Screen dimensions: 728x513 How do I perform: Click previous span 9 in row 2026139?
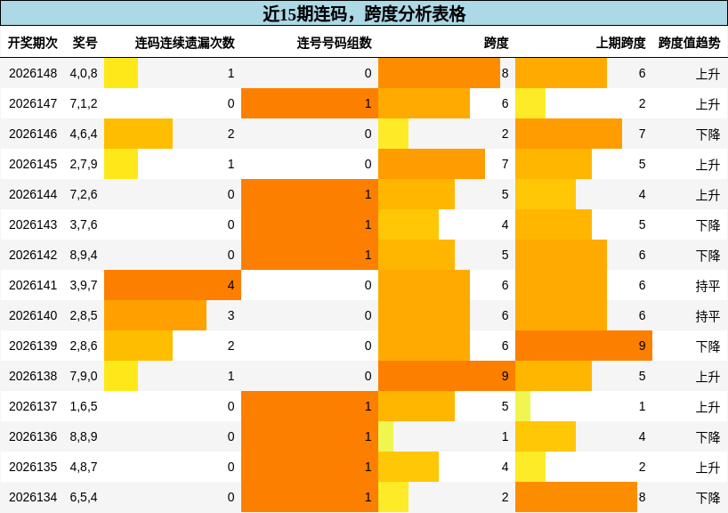point(642,346)
